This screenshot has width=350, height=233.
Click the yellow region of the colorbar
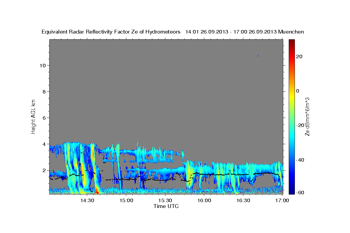coord(292,96)
